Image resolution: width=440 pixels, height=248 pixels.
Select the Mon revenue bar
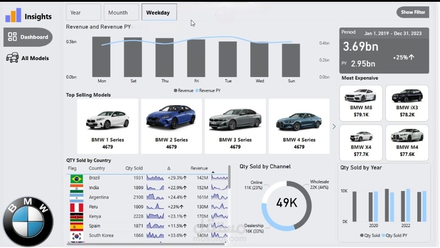(101, 57)
